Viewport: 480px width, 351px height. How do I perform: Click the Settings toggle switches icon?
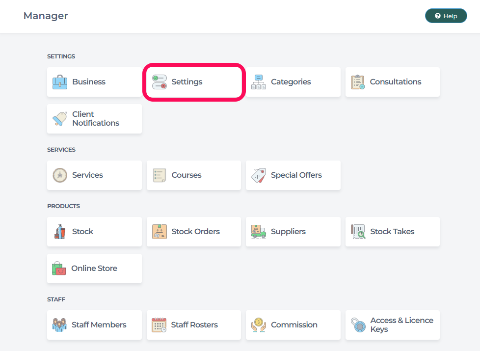(160, 82)
